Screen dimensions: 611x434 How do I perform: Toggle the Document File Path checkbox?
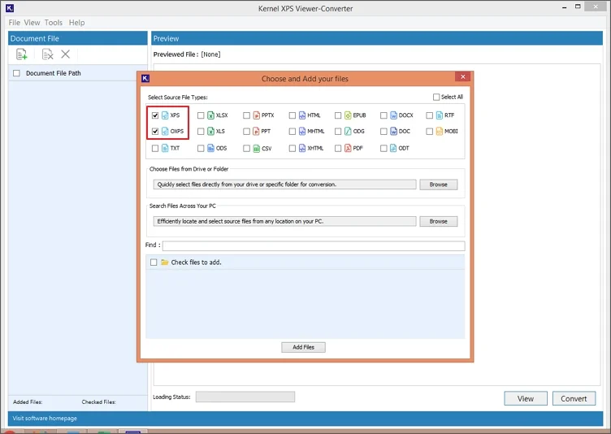point(16,73)
